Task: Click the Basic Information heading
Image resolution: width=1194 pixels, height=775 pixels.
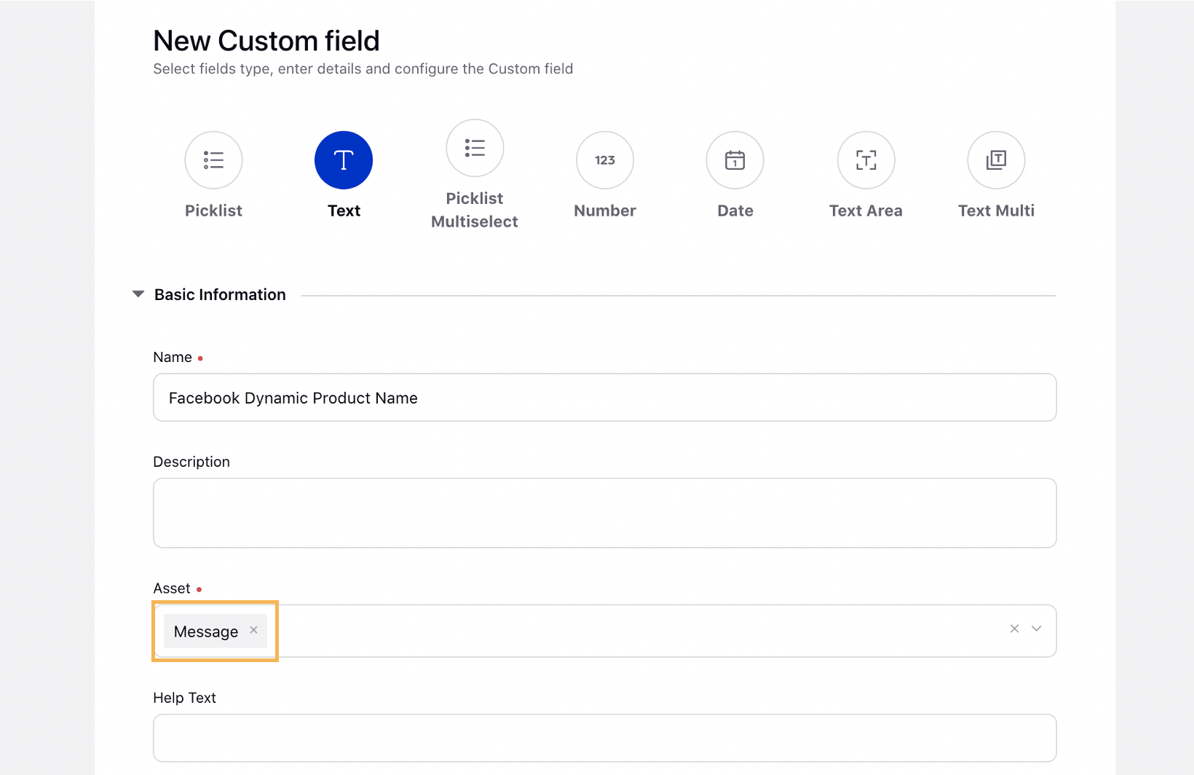Action: pos(220,294)
